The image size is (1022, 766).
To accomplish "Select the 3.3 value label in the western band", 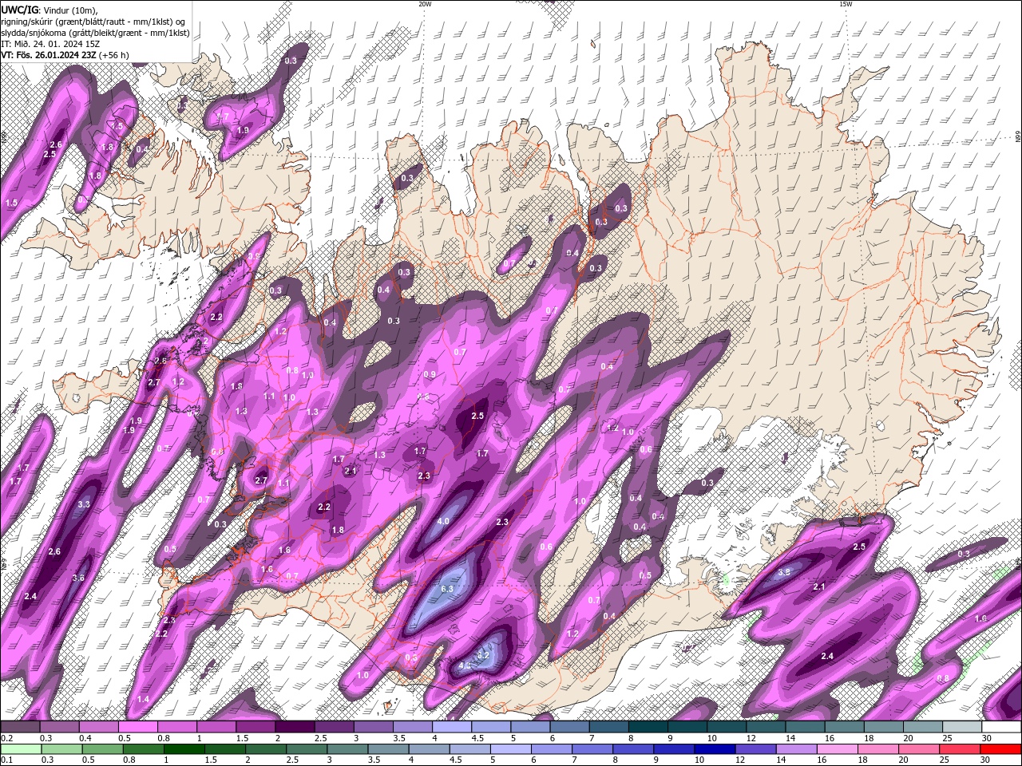I will [x=84, y=504].
